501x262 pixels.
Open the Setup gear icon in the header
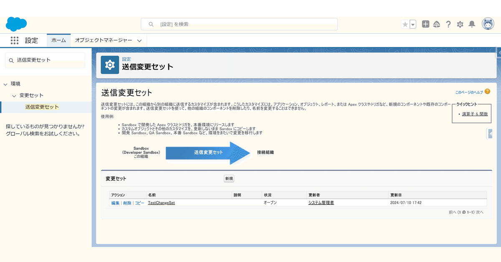tap(460, 24)
